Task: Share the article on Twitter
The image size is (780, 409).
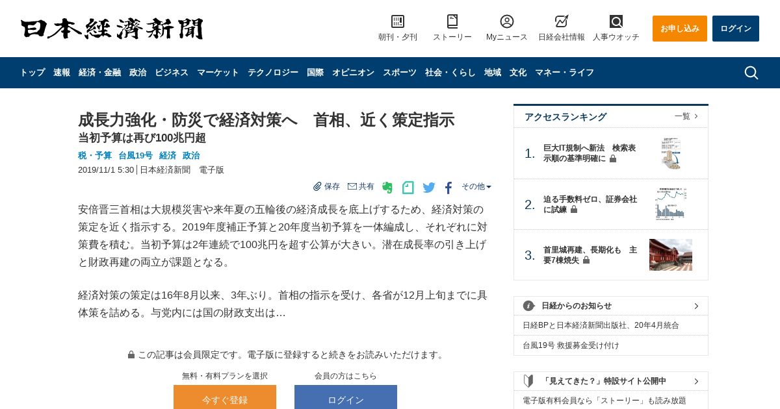Action: pyautogui.click(x=429, y=188)
